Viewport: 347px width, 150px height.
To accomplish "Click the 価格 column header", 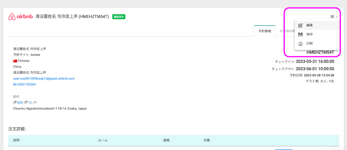I will click(166, 140).
